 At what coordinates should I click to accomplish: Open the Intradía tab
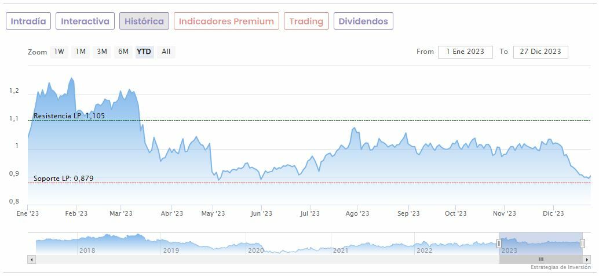coord(28,21)
